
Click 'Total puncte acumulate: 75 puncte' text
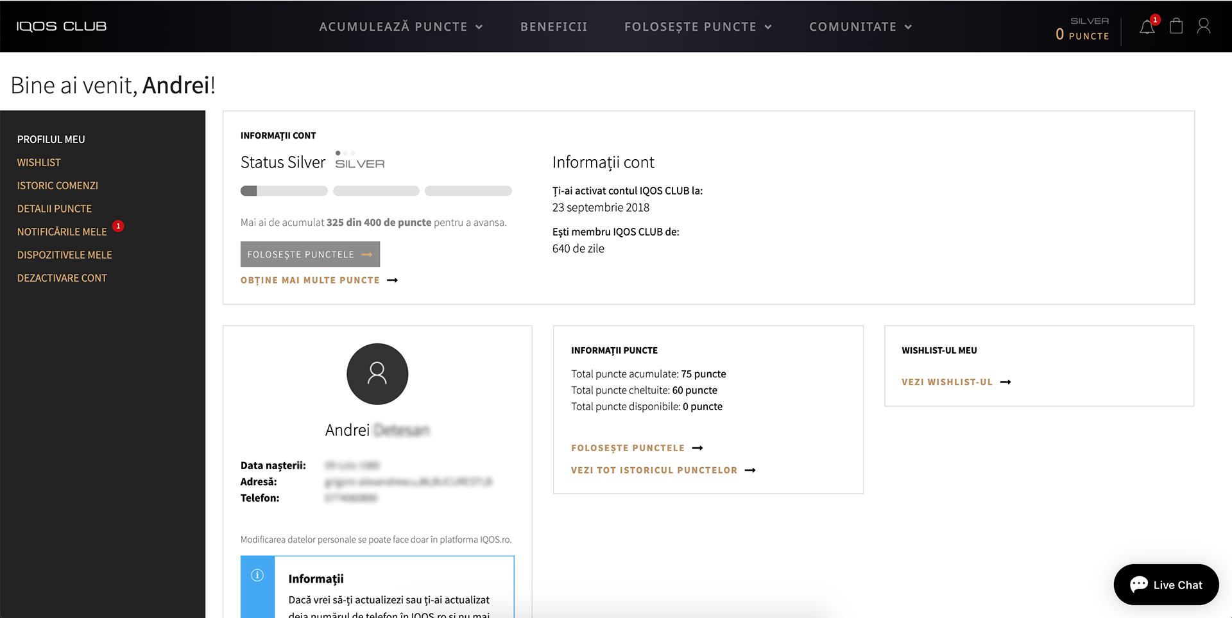click(x=649, y=374)
